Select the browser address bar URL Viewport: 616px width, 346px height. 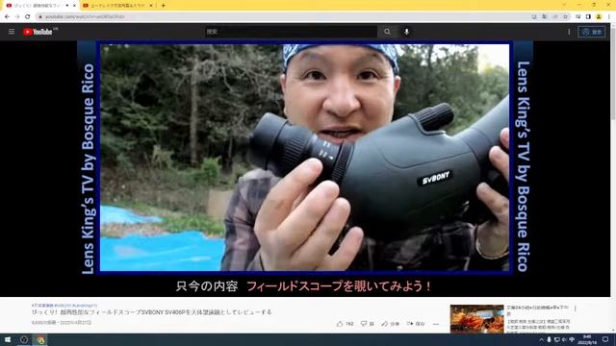click(85, 16)
